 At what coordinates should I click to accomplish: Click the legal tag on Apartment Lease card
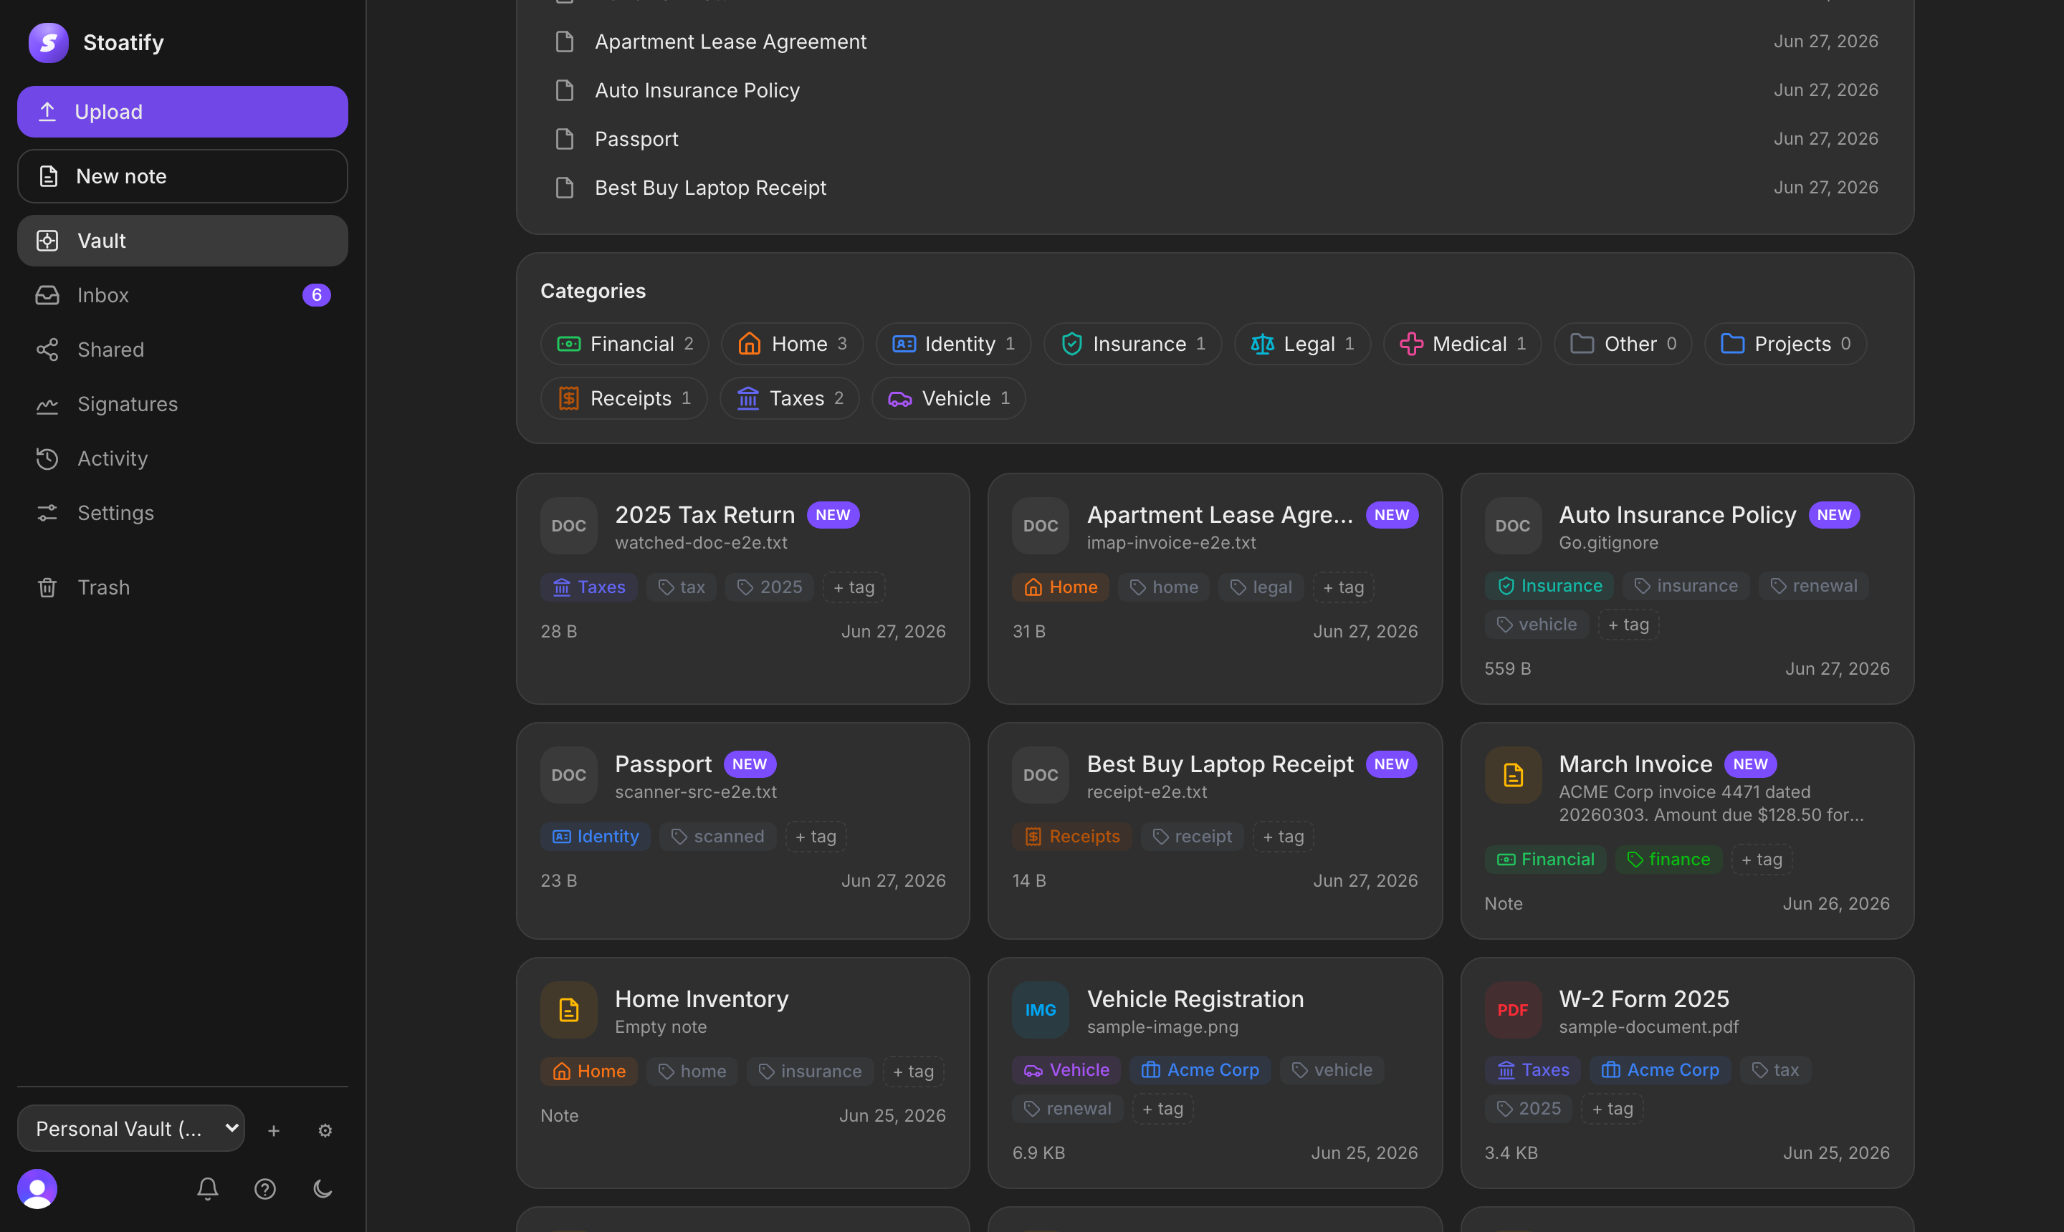pyautogui.click(x=1261, y=587)
